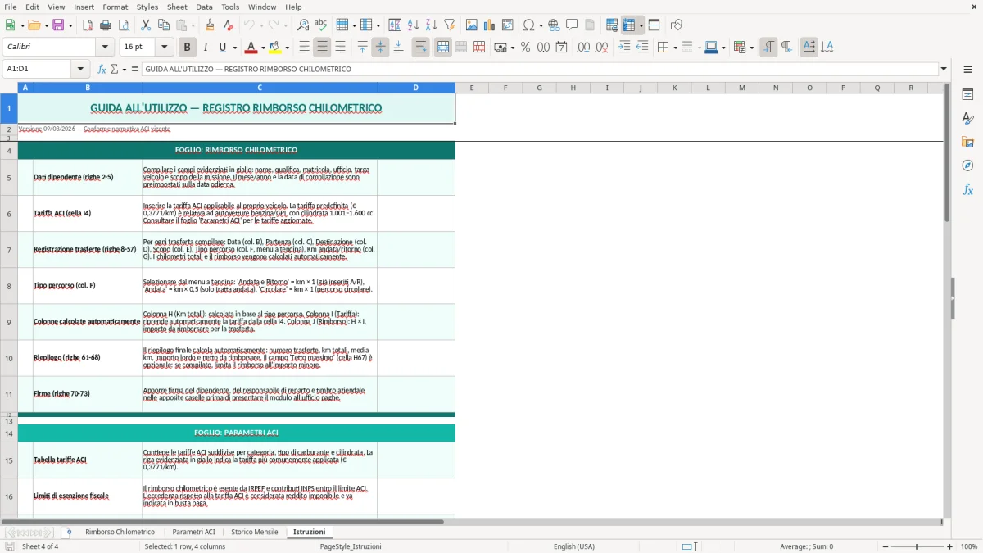The height and width of the screenshot is (553, 983).
Task: Sort ascending A to Z
Action: 414,25
